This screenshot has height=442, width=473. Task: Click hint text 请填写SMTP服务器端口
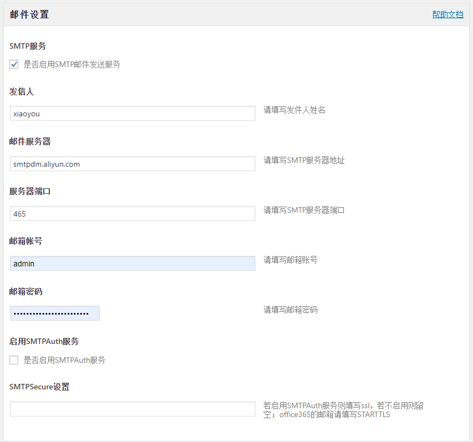(x=304, y=210)
